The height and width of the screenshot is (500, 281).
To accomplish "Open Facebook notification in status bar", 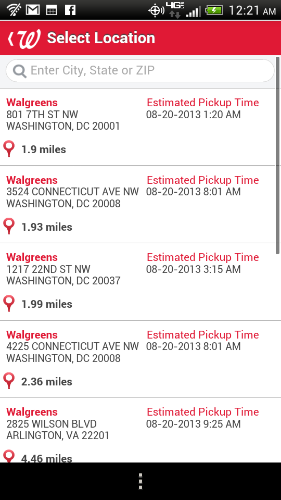I will click(70, 10).
